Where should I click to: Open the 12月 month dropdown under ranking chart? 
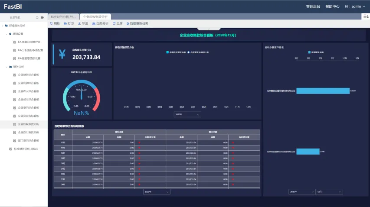tap(329, 192)
